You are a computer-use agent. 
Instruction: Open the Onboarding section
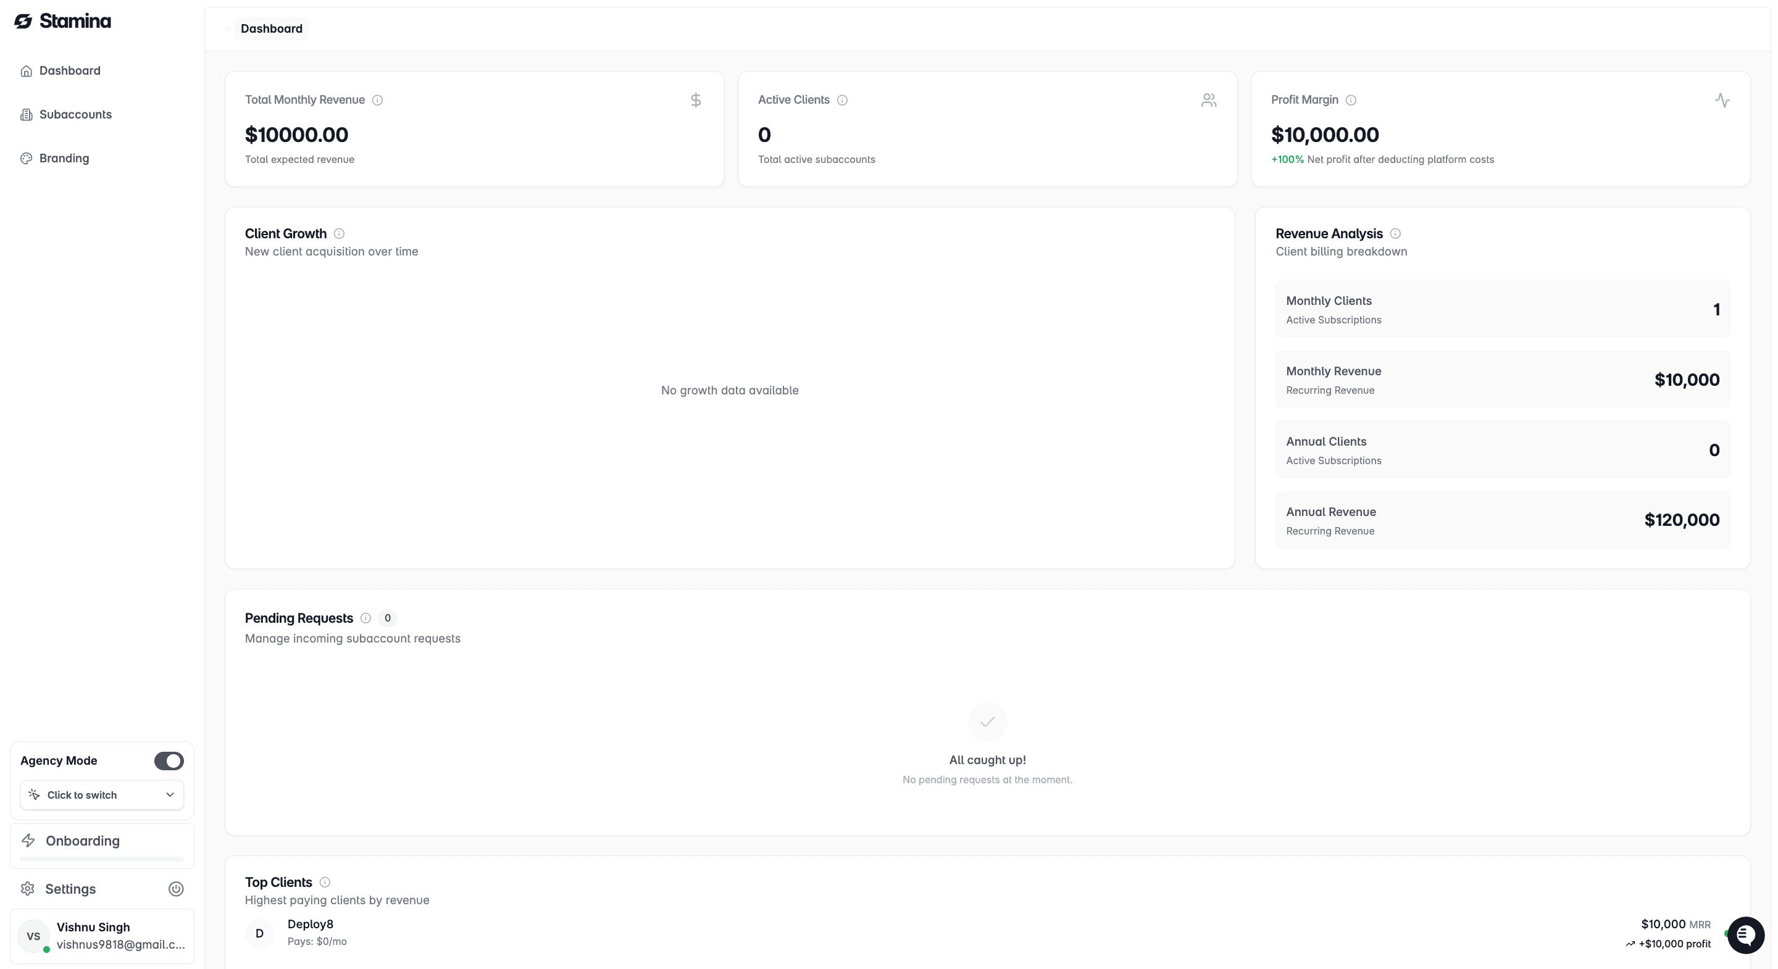click(83, 841)
